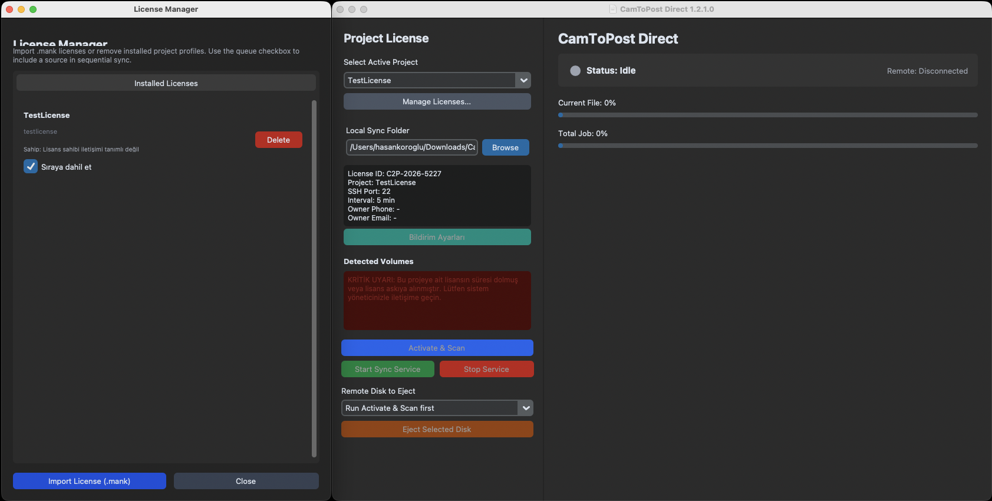This screenshot has width=992, height=501.
Task: Delete the TestLicense entry
Action: [x=279, y=140]
